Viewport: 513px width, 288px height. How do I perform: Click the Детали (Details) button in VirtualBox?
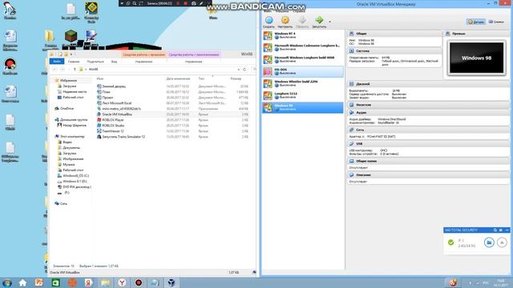[x=475, y=22]
